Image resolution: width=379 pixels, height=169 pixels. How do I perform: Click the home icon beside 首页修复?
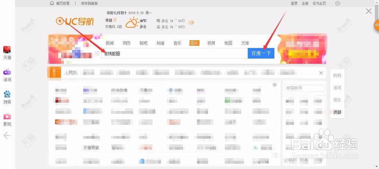[52, 3]
